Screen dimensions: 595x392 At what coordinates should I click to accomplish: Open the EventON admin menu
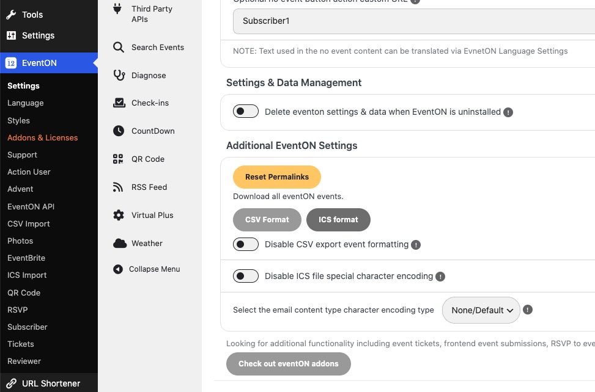coord(49,63)
